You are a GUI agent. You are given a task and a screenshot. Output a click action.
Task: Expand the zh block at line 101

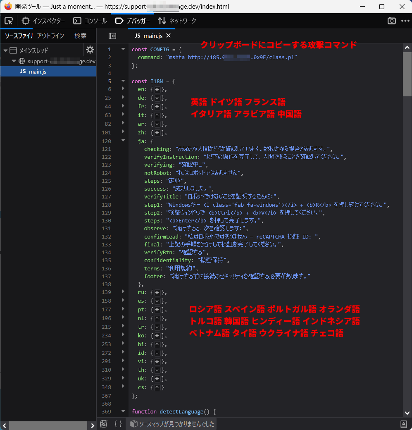pos(123,131)
